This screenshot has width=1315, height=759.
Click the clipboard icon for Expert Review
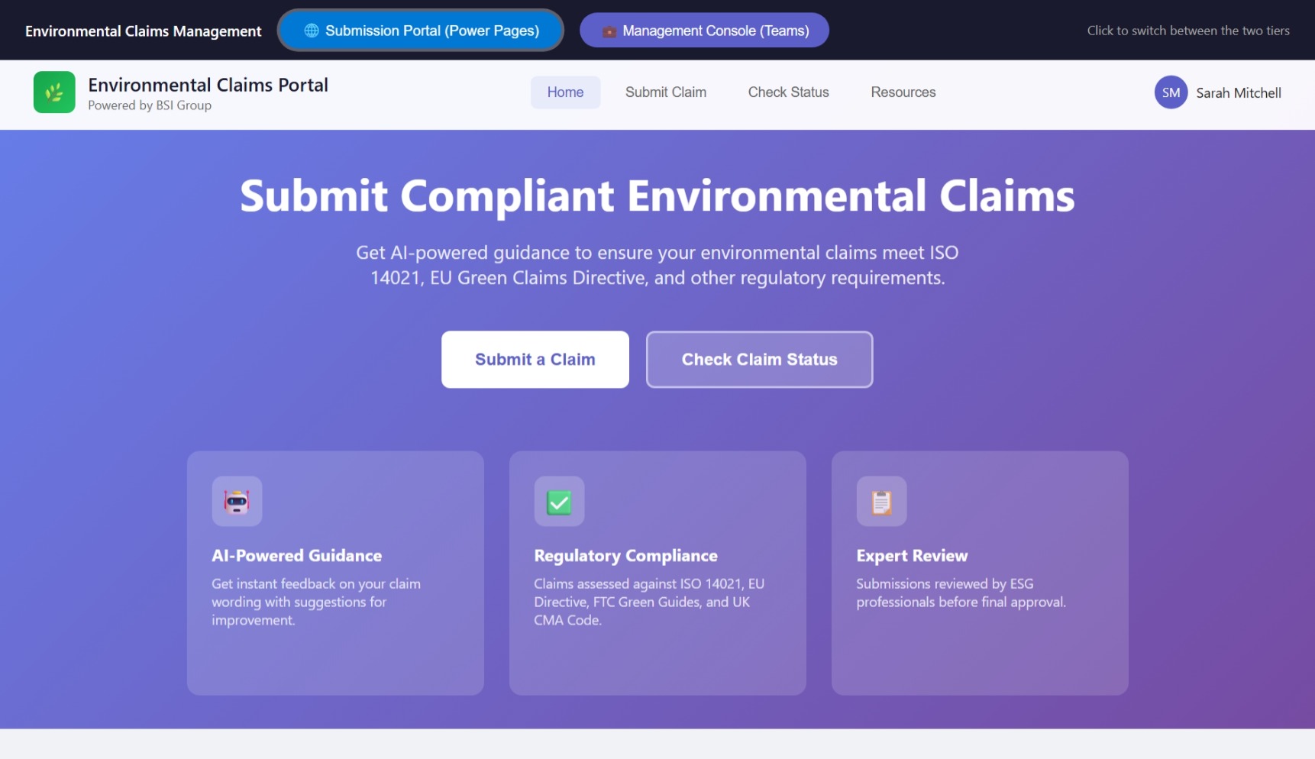881,502
